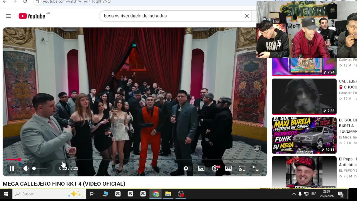Open the YouTube hamburger guide menu

pyautogui.click(x=8, y=16)
